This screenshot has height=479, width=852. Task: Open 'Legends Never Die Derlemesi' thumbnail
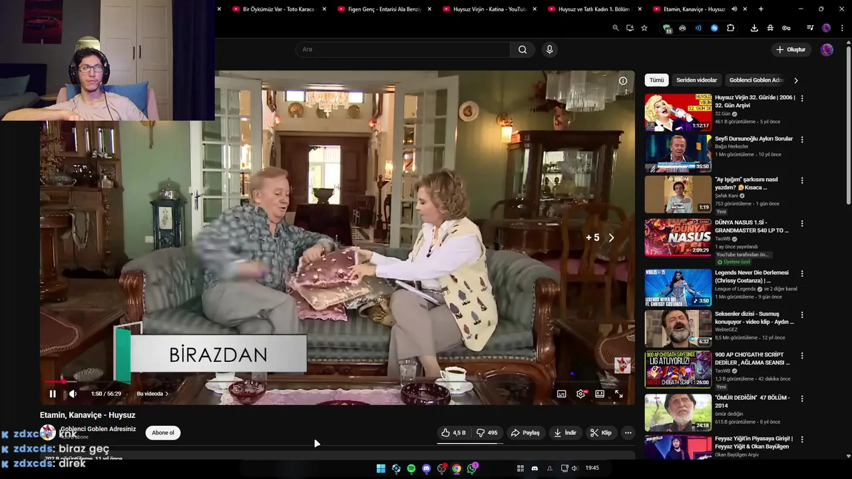[678, 287]
